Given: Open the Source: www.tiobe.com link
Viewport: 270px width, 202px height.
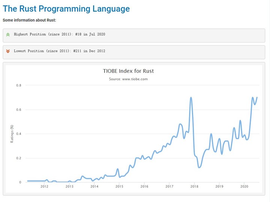Looking at the screenshot, I should coord(128,79).
